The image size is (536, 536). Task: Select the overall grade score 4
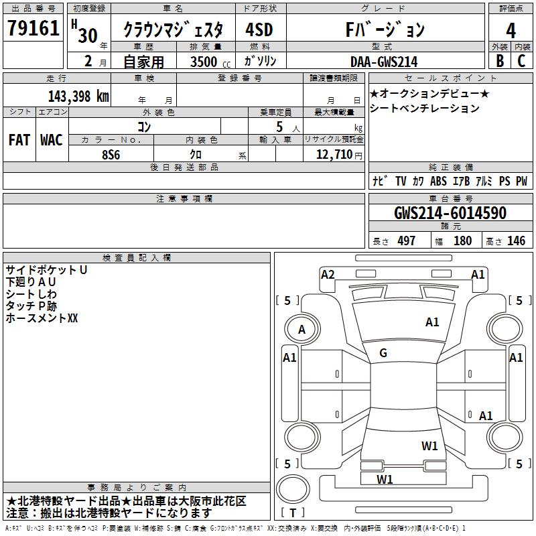click(x=511, y=29)
